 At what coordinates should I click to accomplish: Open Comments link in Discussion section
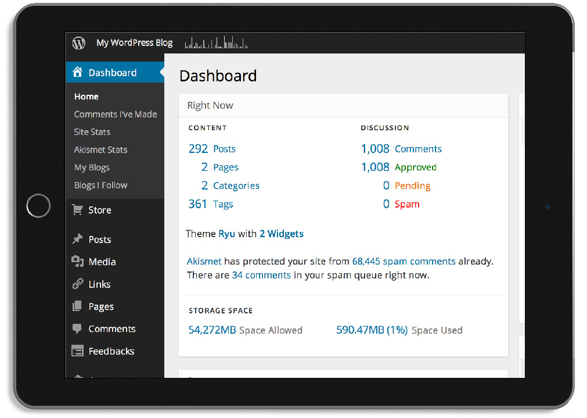[418, 149]
